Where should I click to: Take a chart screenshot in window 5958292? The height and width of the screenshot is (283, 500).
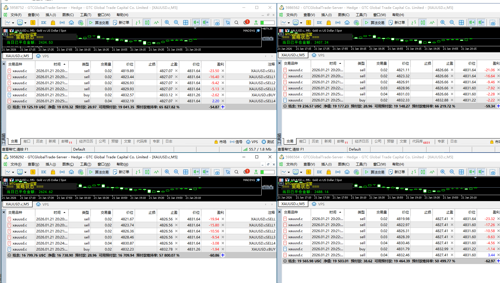pos(217,172)
